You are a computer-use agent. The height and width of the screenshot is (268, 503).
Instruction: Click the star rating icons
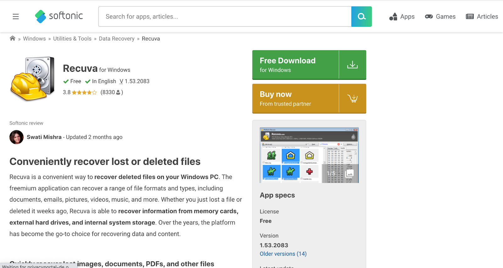click(84, 92)
